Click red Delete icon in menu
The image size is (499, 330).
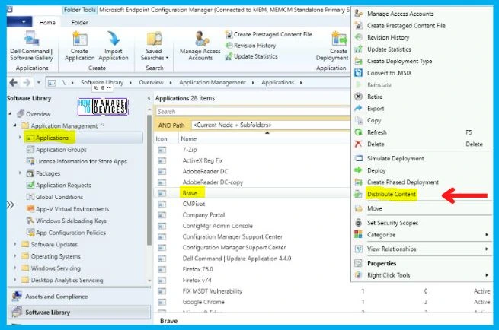pyautogui.click(x=359, y=144)
